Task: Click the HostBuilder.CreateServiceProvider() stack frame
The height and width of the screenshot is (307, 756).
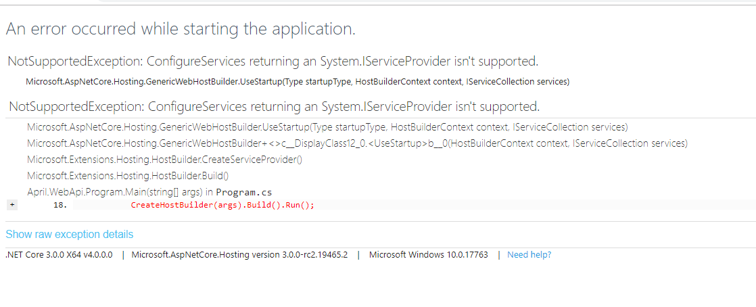Action: (x=164, y=160)
